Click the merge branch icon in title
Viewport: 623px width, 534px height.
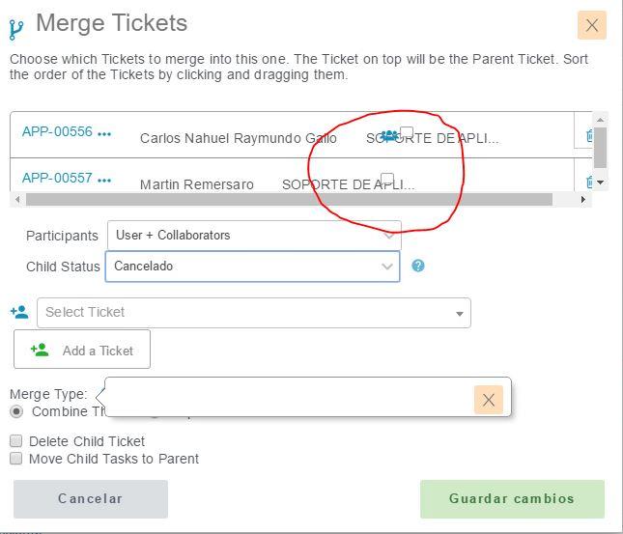point(16,29)
